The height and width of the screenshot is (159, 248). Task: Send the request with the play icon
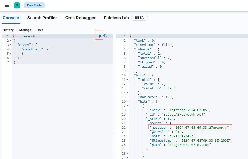point(100,36)
